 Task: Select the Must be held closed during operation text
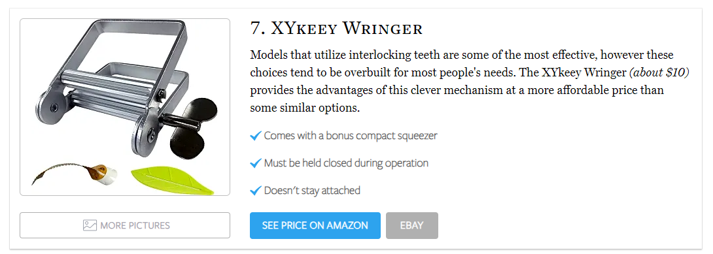click(346, 163)
